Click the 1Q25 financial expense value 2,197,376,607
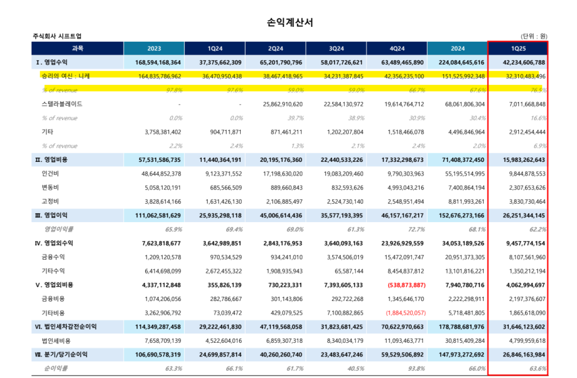 coord(527,299)
